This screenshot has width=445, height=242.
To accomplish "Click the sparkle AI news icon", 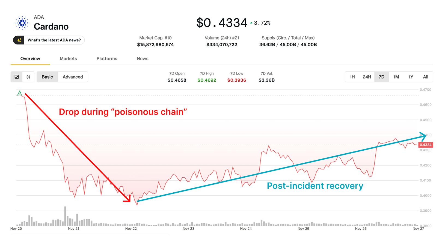I will click(x=19, y=40).
